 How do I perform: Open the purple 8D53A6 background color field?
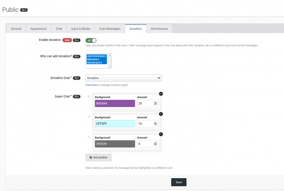115,103
